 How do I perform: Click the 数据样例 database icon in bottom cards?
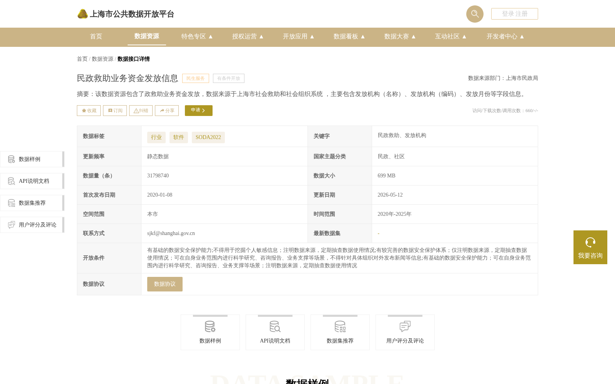(x=210, y=326)
